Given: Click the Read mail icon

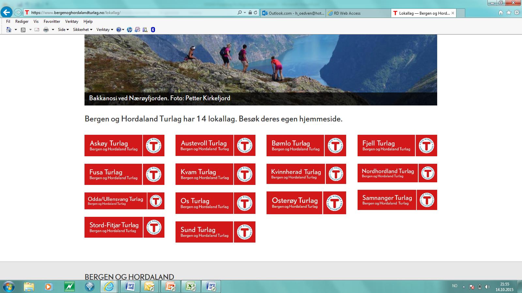Looking at the screenshot, I should (x=37, y=30).
